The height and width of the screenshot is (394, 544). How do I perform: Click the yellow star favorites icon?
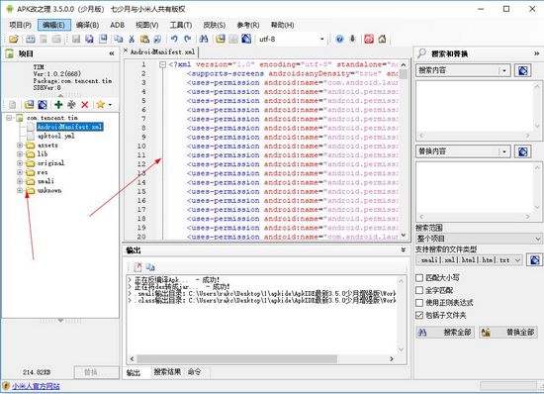point(101,105)
